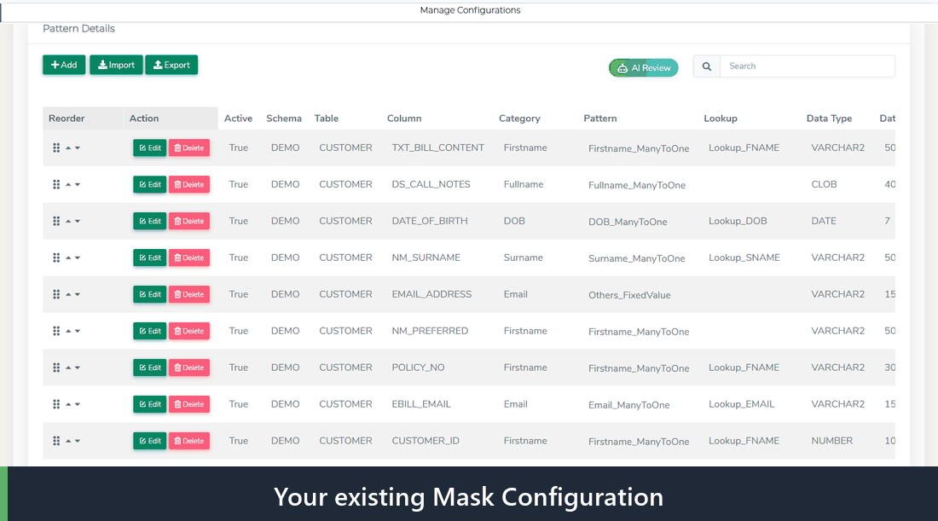Grab the drag handle for NM_PREFERRED row
The height and width of the screenshot is (521, 938).
[56, 331]
